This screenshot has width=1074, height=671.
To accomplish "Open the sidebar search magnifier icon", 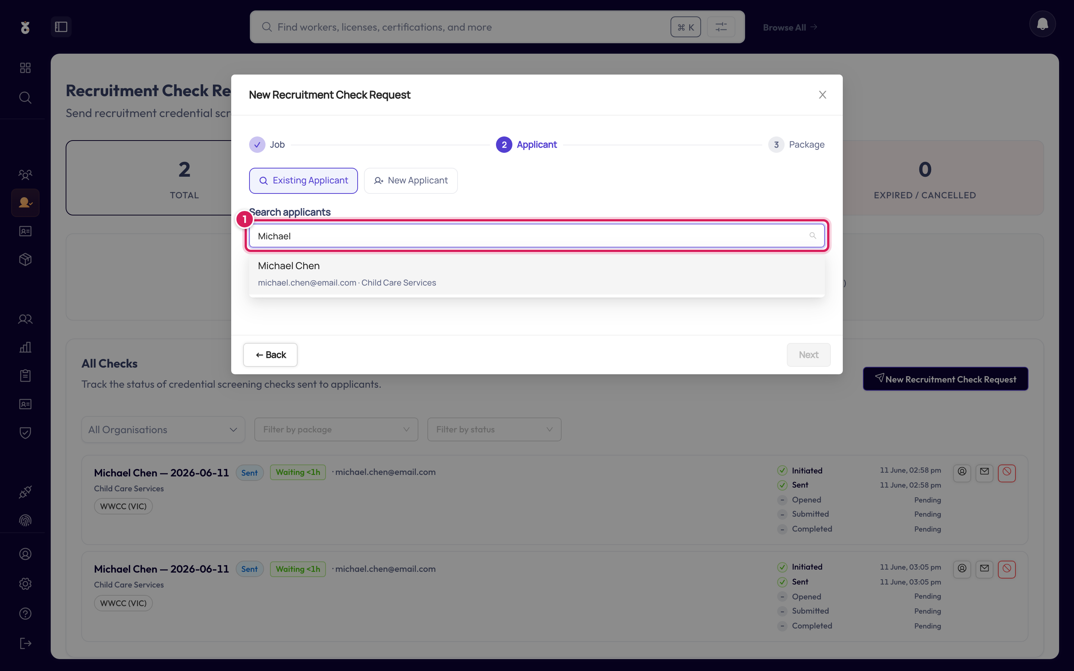I will [25, 97].
